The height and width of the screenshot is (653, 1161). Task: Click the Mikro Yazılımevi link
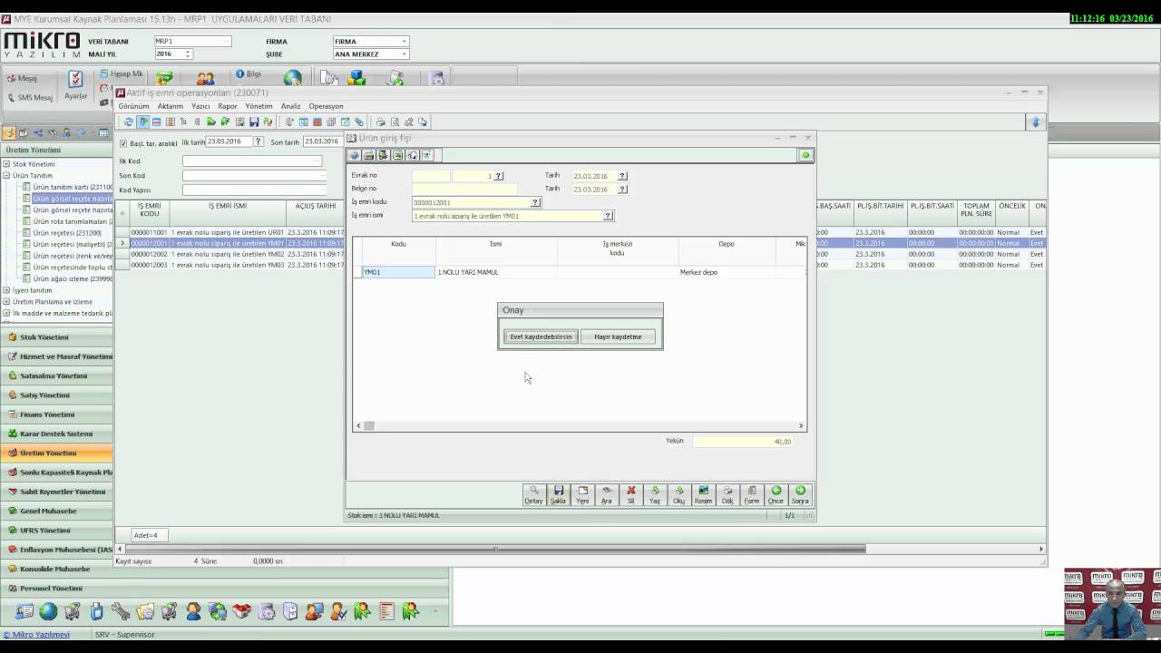tap(36, 635)
